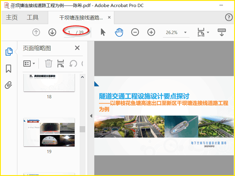Click the fit page width icon
The width and height of the screenshot is (235, 176).
click(201, 32)
